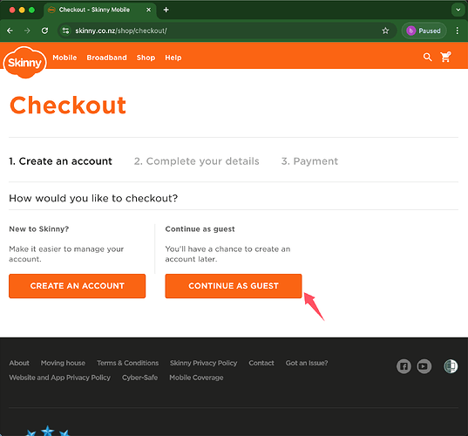Expand the tab search dropdown arrow
The height and width of the screenshot is (436, 468).
(x=458, y=10)
